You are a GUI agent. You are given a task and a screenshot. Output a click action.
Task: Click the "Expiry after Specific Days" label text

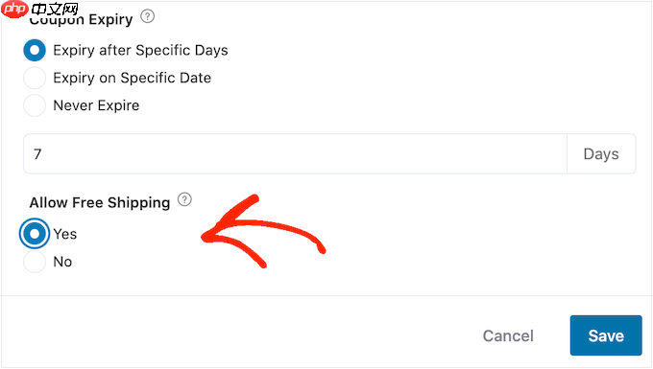(x=141, y=50)
